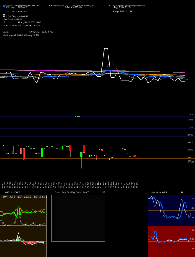Click the 'Day Vol: 0 M' label

122,12
